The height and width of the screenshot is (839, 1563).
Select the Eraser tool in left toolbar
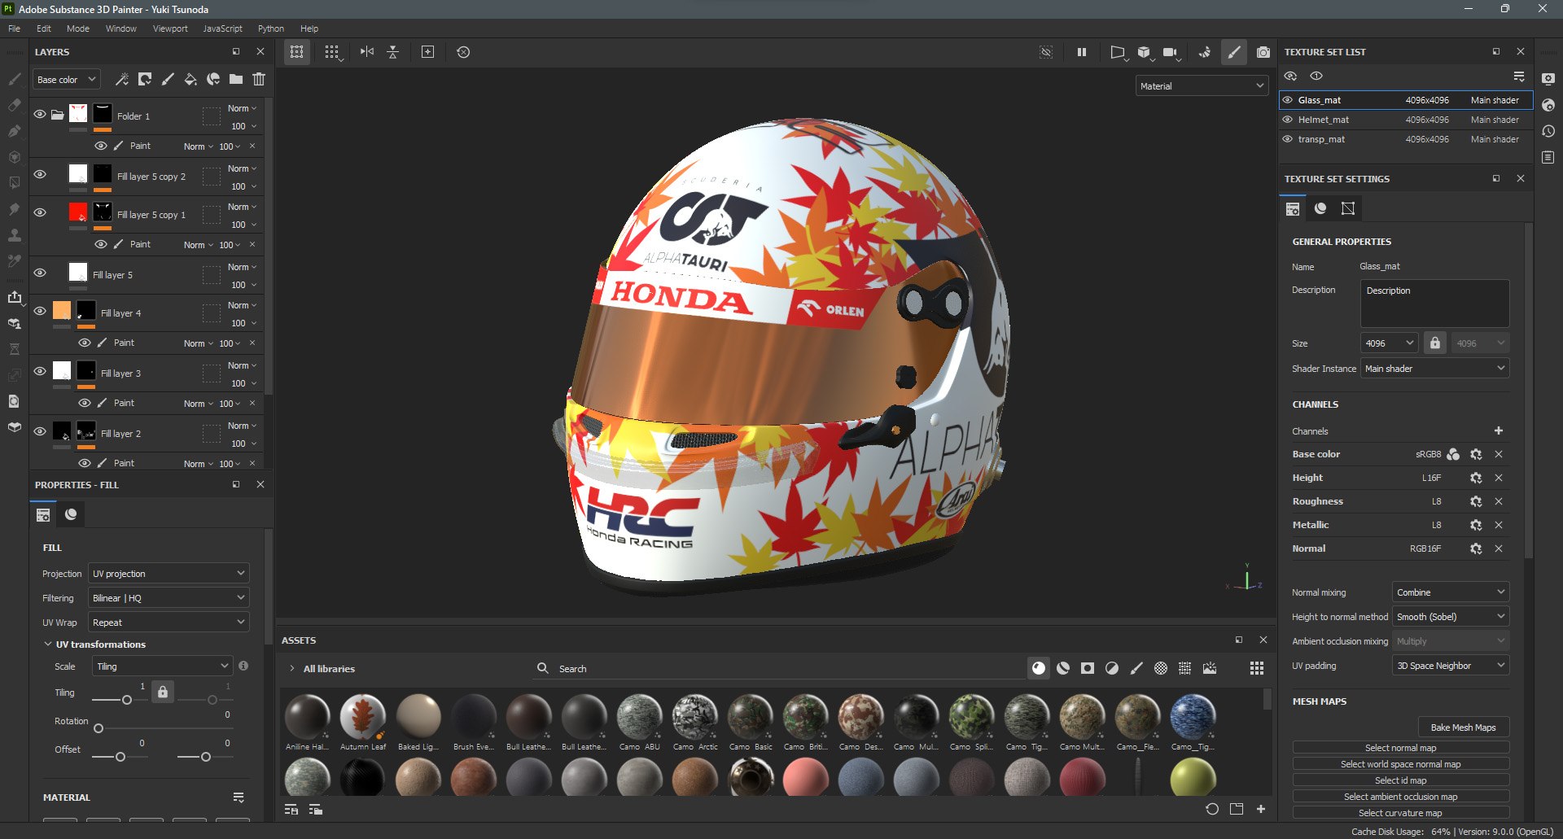(14, 105)
